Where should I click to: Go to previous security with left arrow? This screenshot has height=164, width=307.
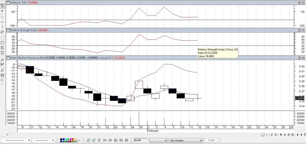click(x=298, y=135)
